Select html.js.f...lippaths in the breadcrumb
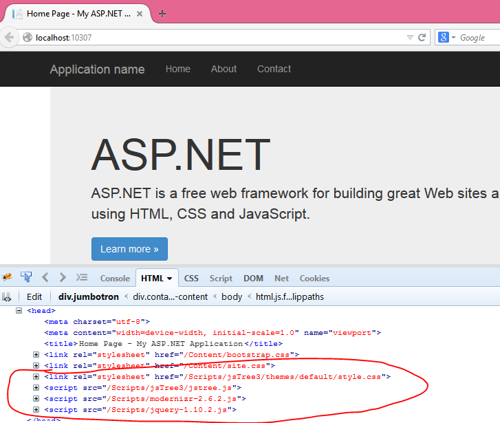The width and height of the screenshot is (500, 423). click(290, 297)
